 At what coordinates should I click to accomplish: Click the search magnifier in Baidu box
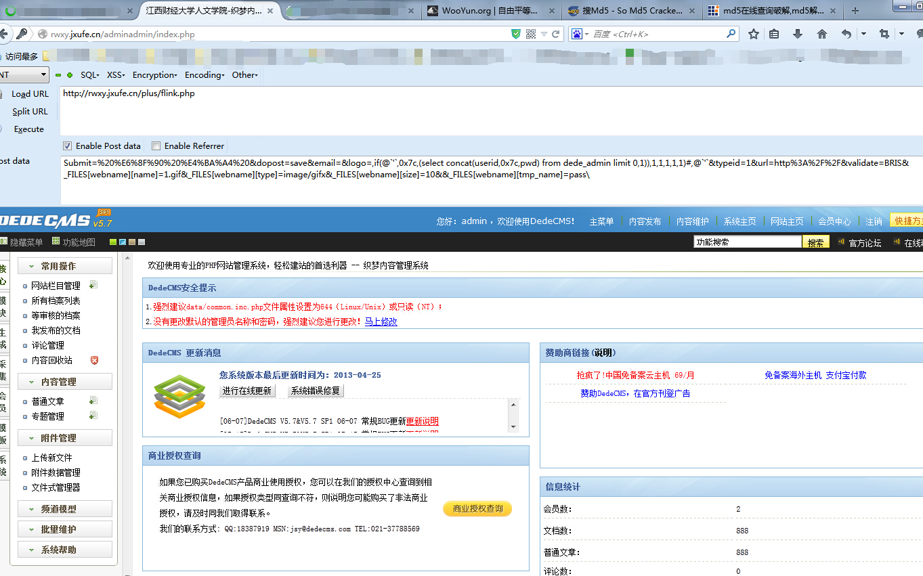731,33
